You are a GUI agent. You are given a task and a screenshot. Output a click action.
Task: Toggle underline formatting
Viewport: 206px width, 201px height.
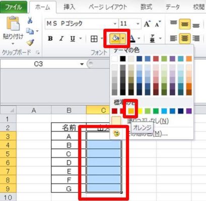point(73,39)
